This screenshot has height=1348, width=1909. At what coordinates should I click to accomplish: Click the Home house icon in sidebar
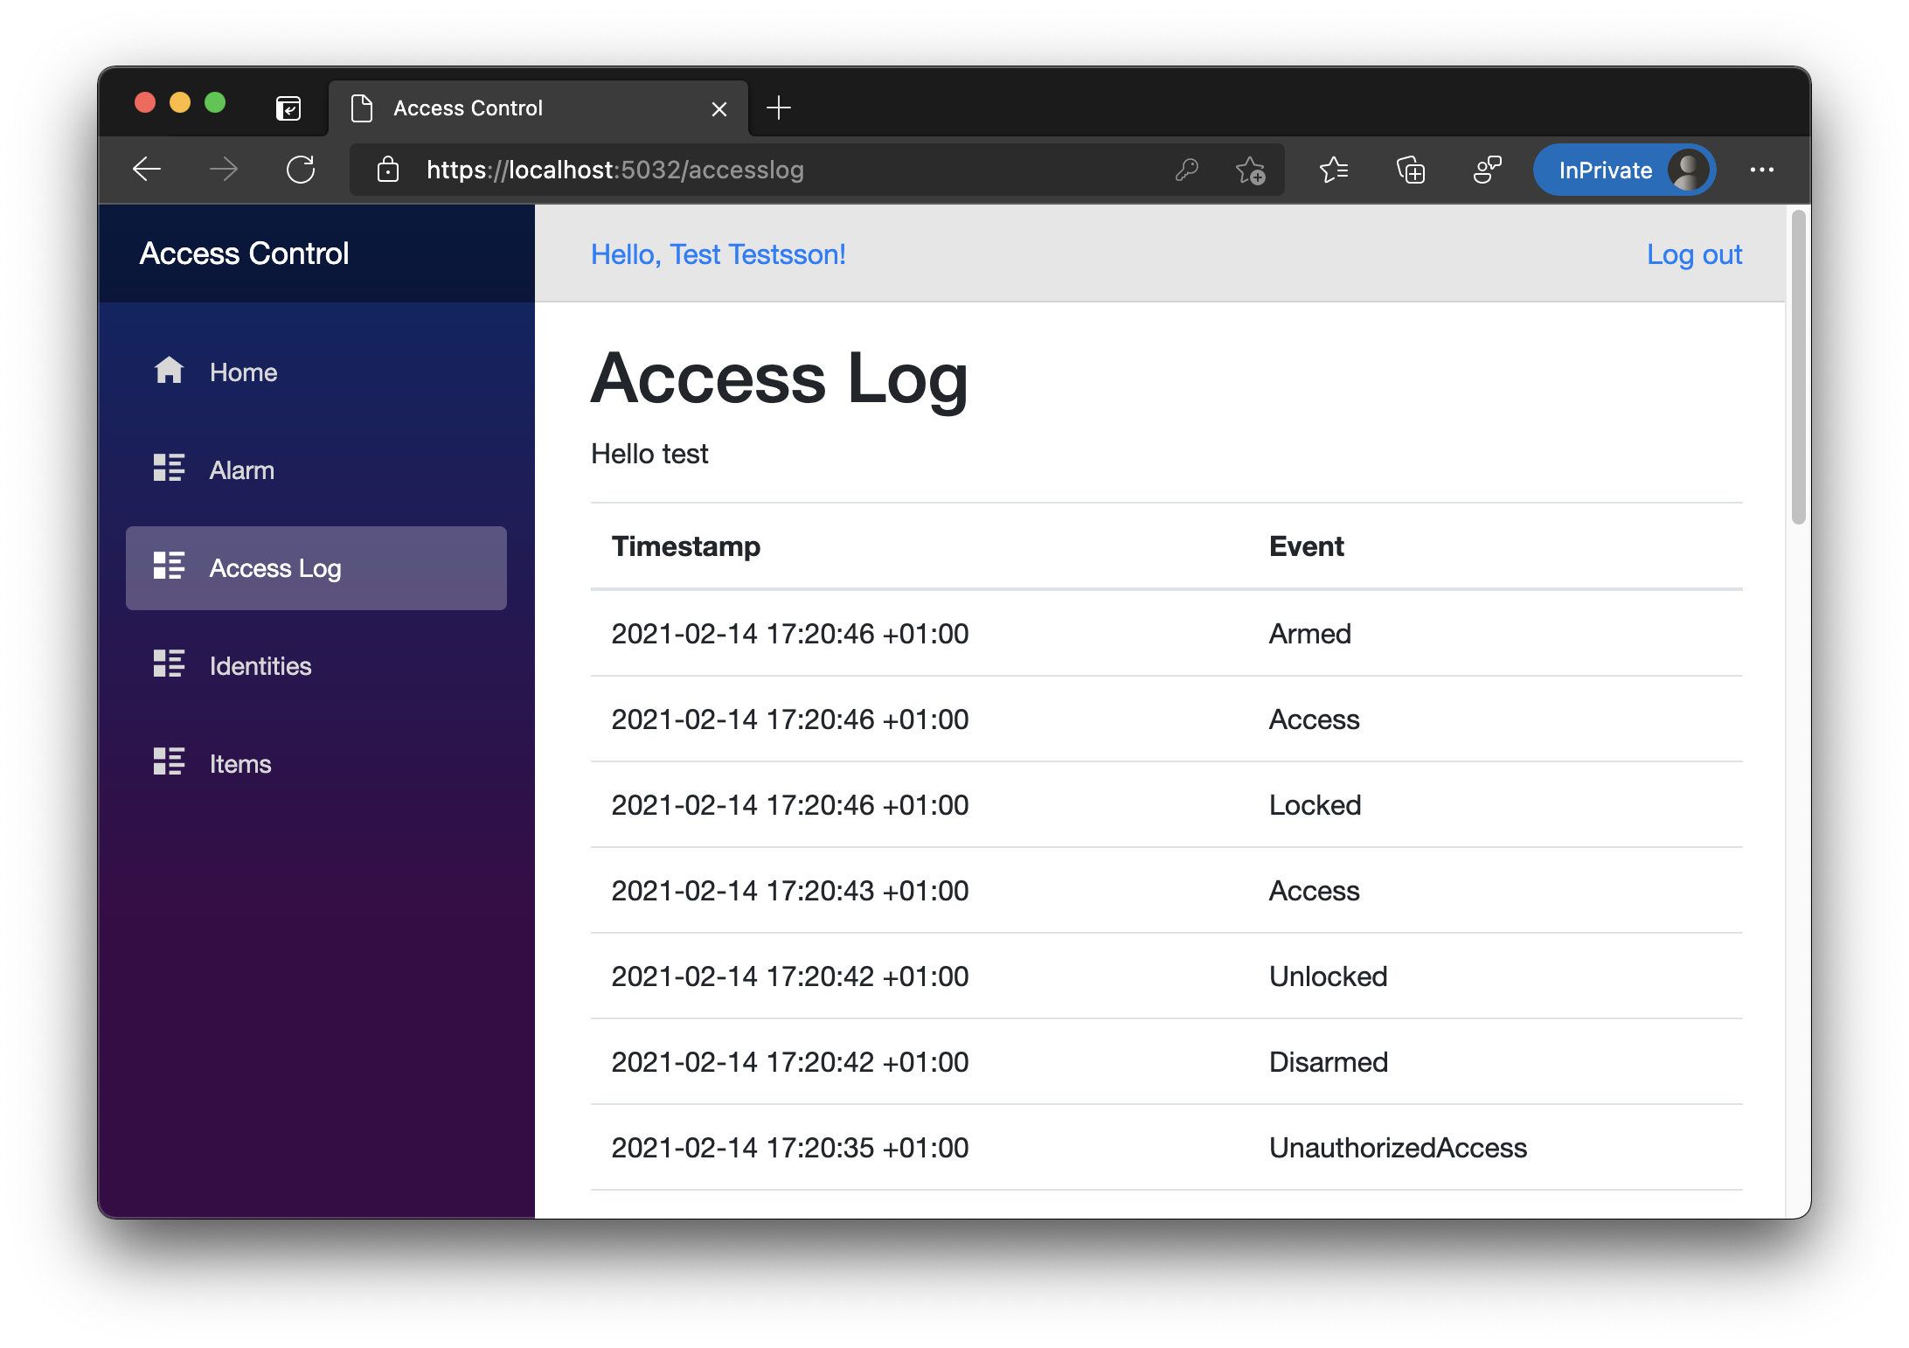click(x=169, y=371)
